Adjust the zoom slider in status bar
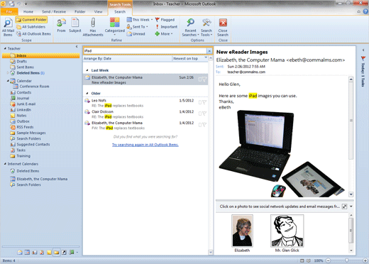This screenshot has width=369, height=264. click(x=347, y=260)
